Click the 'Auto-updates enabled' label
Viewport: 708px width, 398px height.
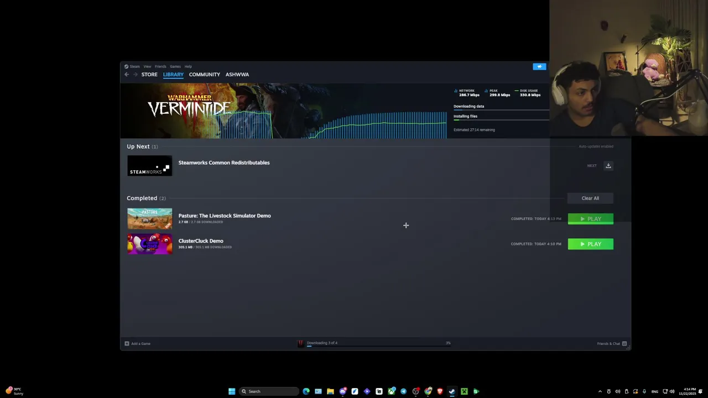pyautogui.click(x=596, y=146)
